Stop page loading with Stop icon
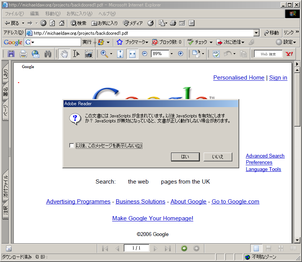The width and height of the screenshot is (302, 262). [x=43, y=23]
